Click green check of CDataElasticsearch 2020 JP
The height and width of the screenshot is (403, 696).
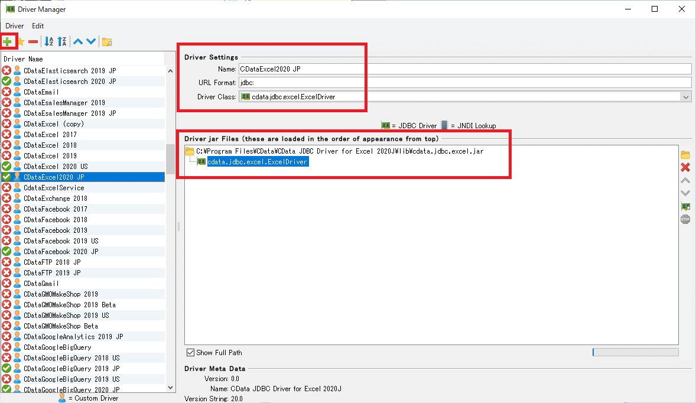click(x=6, y=81)
